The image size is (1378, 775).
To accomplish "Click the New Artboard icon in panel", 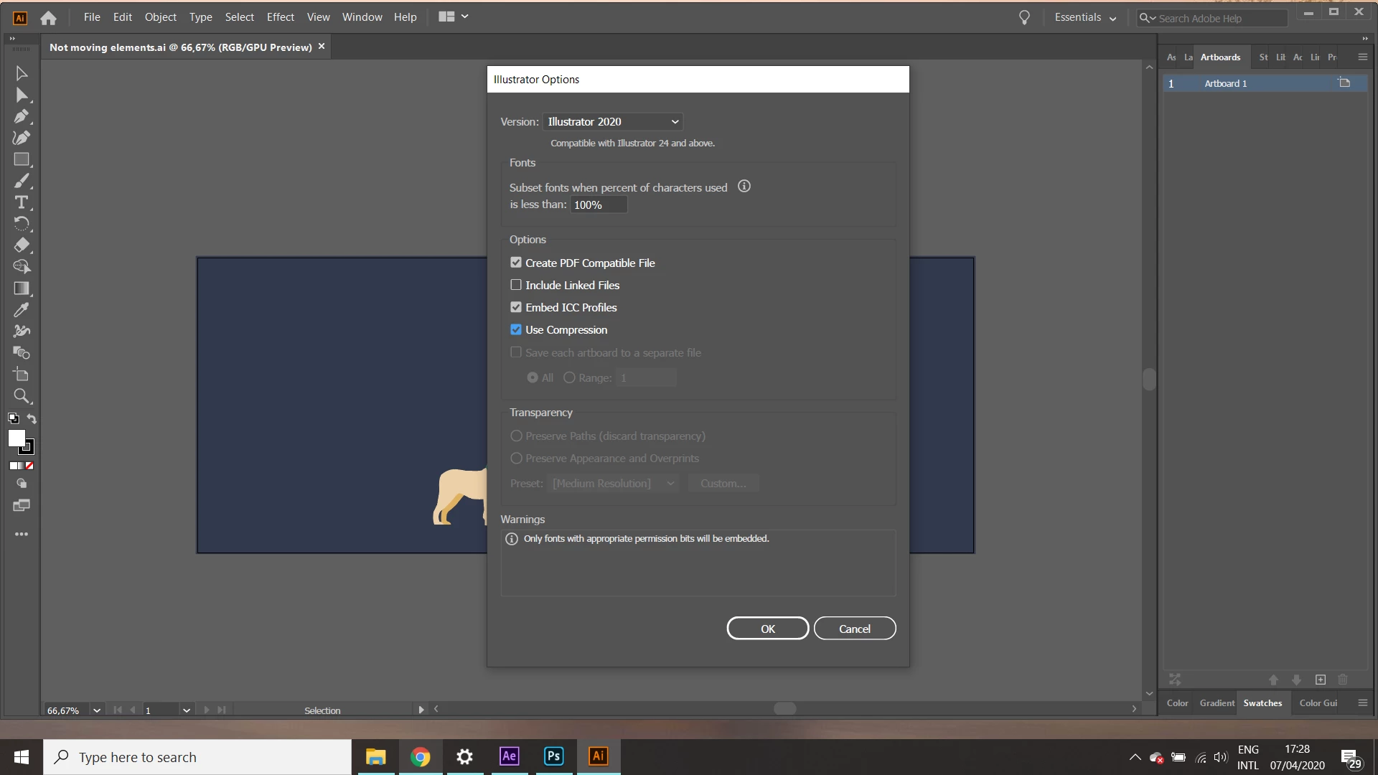I will [1320, 680].
